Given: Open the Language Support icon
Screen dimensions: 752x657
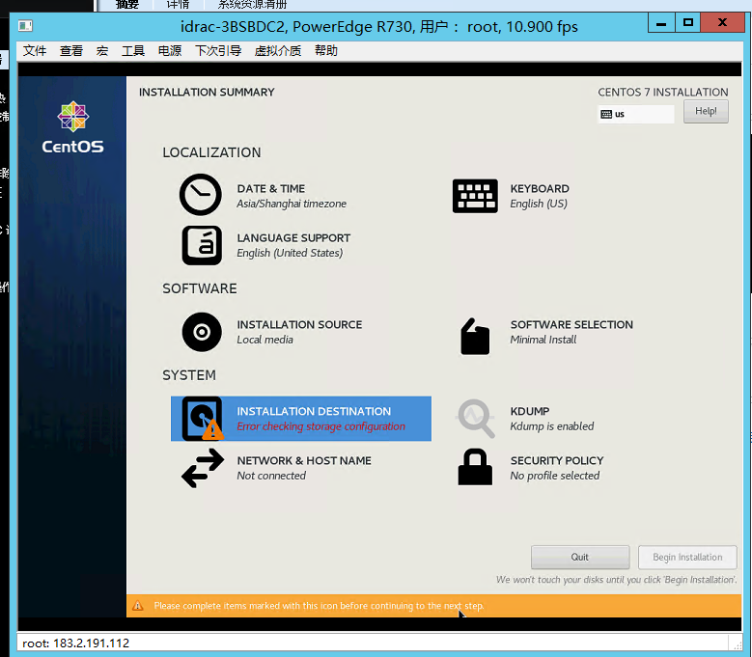Looking at the screenshot, I should pyautogui.click(x=202, y=245).
